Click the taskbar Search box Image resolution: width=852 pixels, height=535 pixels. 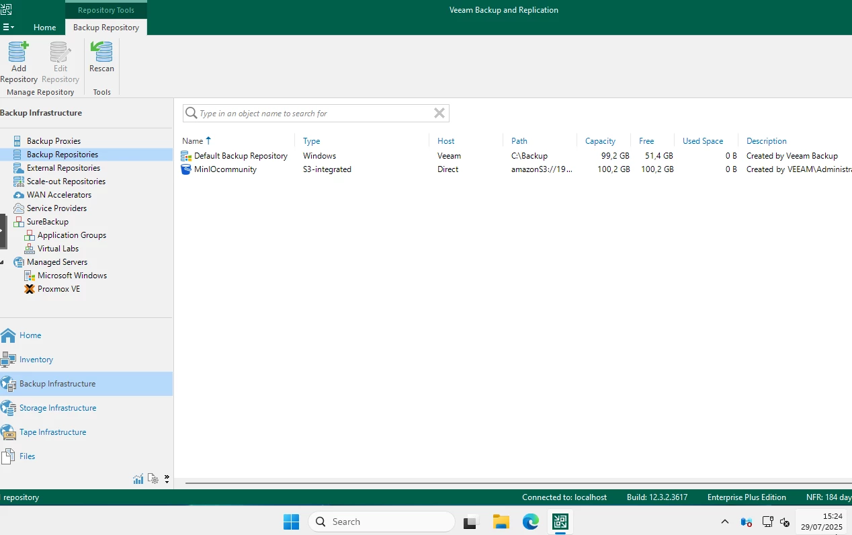coord(382,522)
